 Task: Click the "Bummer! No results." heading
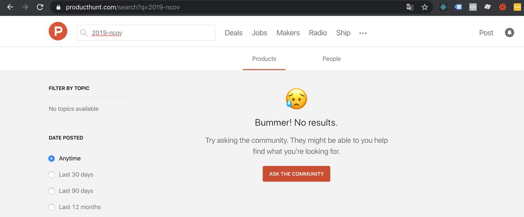[296, 122]
